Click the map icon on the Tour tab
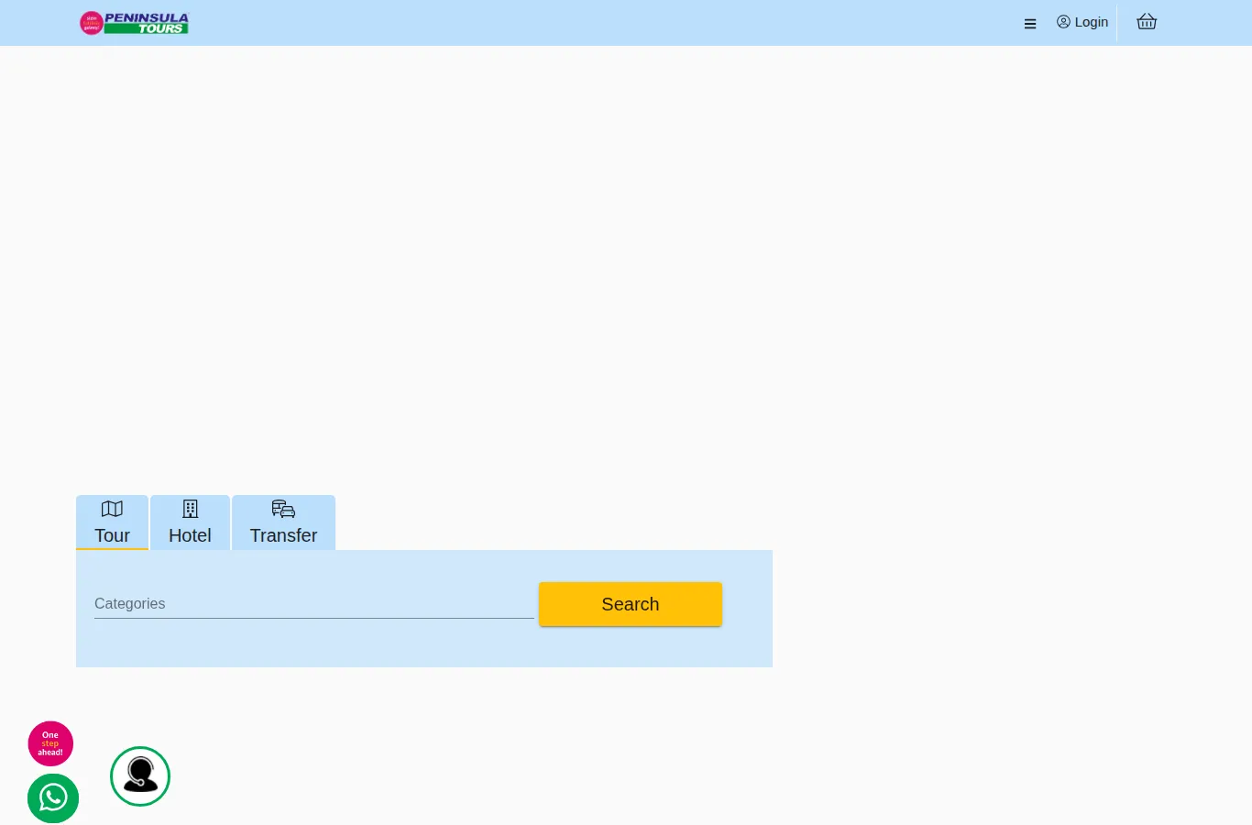 point(112,509)
